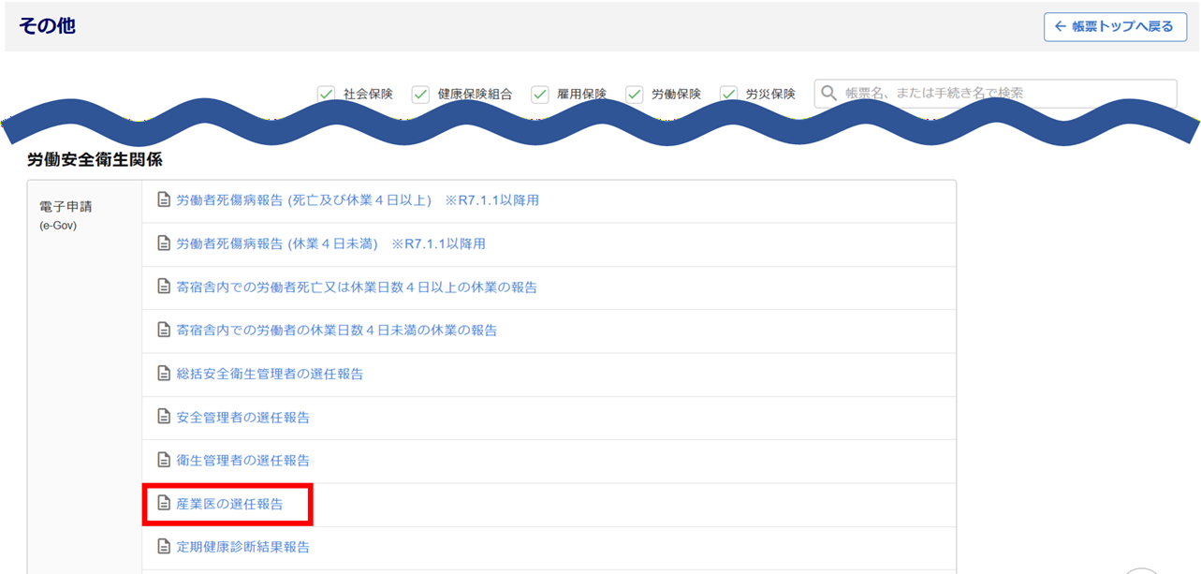Viewport: 1201px width, 574px height.
Task: Open 安全管理者の選任報告 link
Action: (243, 417)
